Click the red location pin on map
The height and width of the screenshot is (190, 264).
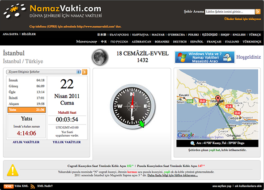(218, 99)
